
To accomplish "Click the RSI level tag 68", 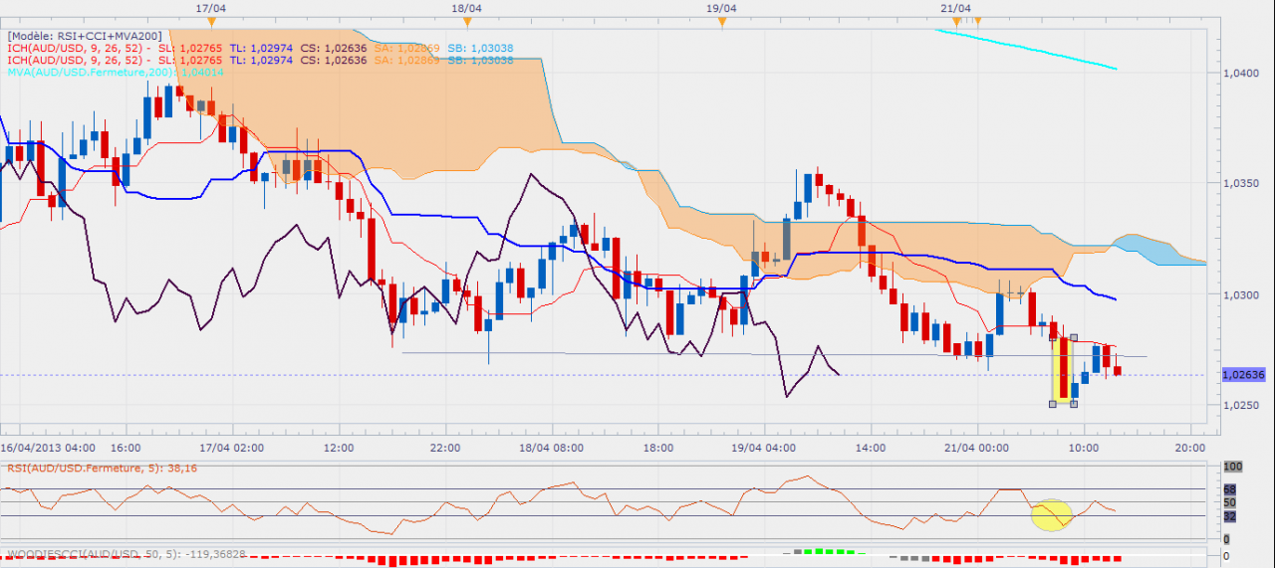I will (1230, 488).
